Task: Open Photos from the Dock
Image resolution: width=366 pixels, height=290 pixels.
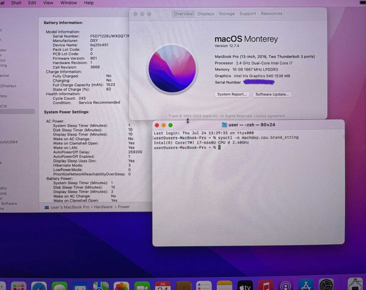Action: pos(121,286)
